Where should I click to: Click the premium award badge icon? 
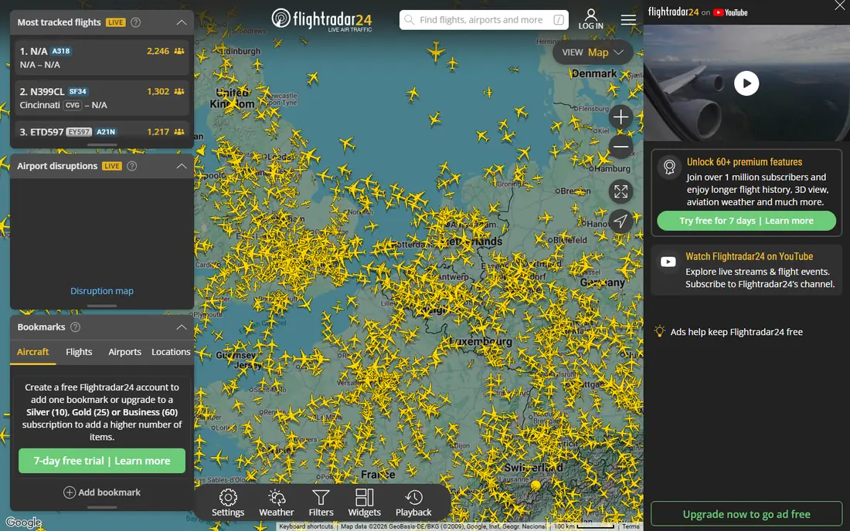point(669,167)
